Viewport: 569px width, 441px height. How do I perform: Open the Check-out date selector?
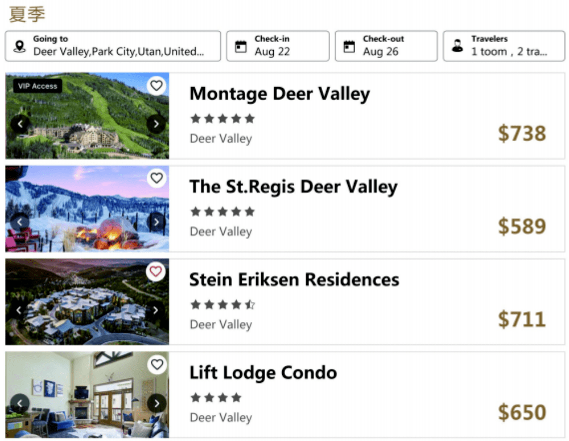(x=386, y=46)
